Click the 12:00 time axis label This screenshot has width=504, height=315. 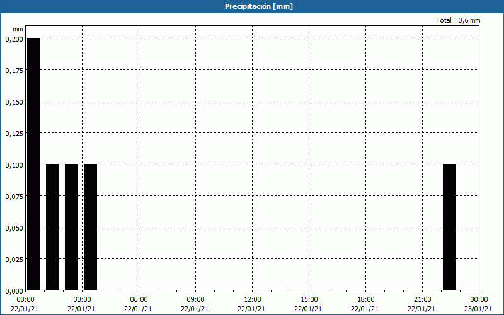(x=253, y=300)
